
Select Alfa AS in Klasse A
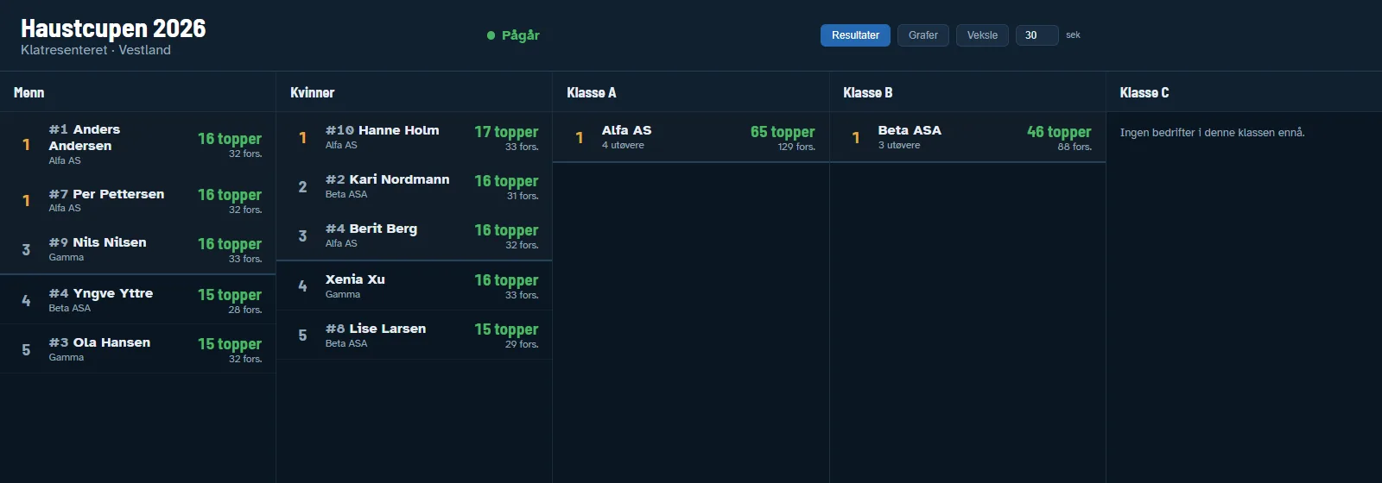pos(691,137)
